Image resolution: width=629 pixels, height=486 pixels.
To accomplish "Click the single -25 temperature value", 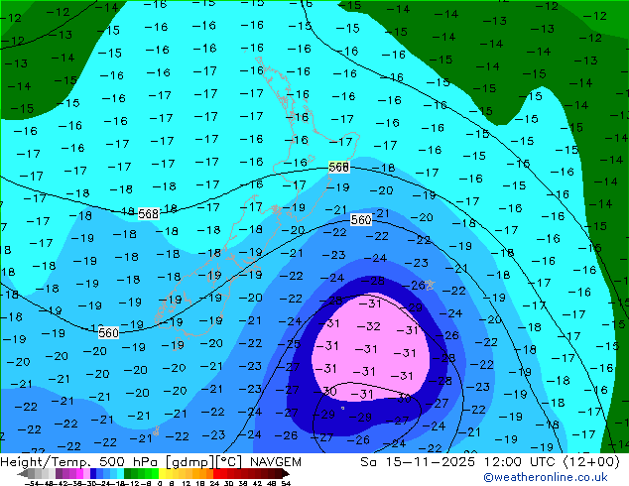I will point(289,344).
